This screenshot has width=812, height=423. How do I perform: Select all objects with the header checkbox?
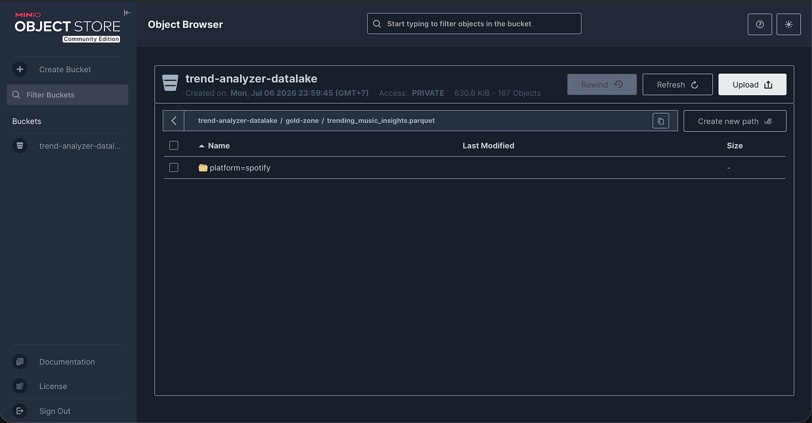(x=173, y=145)
